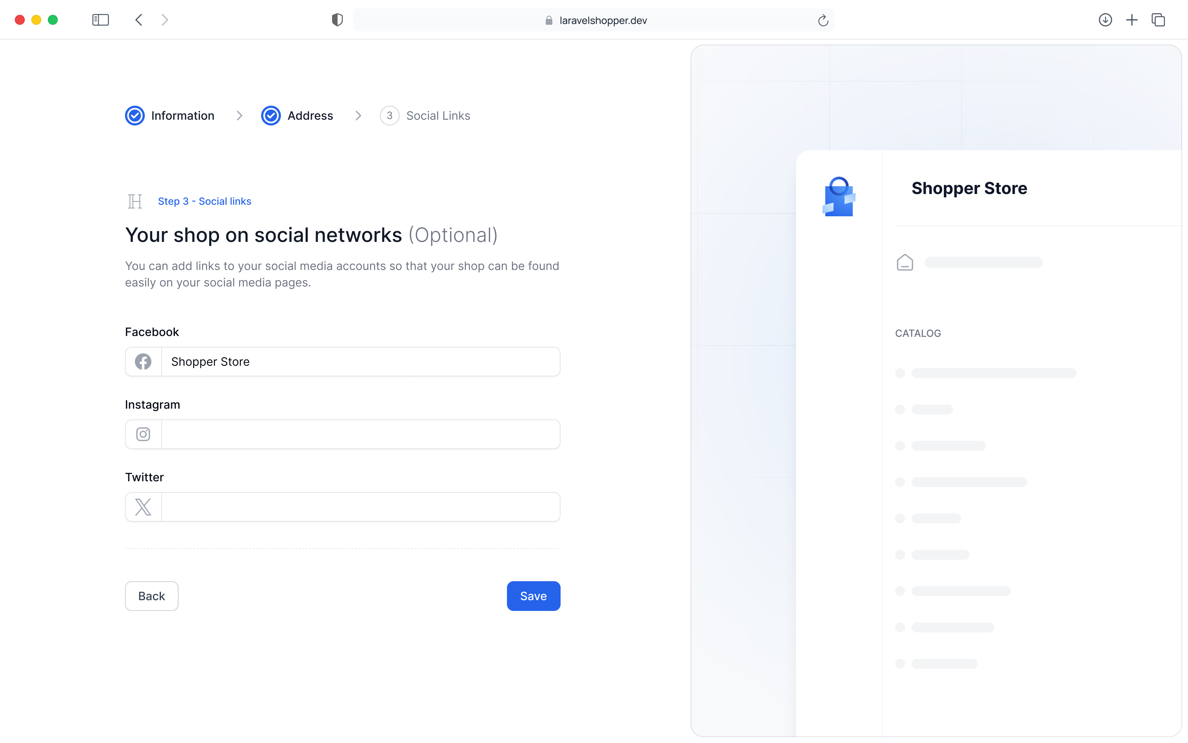Viewport: 1188px width, 743px height.
Task: Click the numbered circle for Social Links
Action: (389, 116)
